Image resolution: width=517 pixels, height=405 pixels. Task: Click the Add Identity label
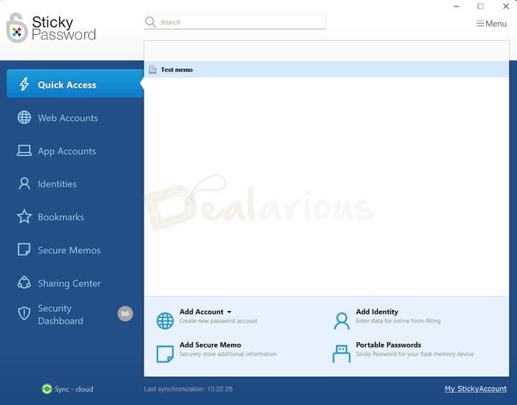point(377,312)
